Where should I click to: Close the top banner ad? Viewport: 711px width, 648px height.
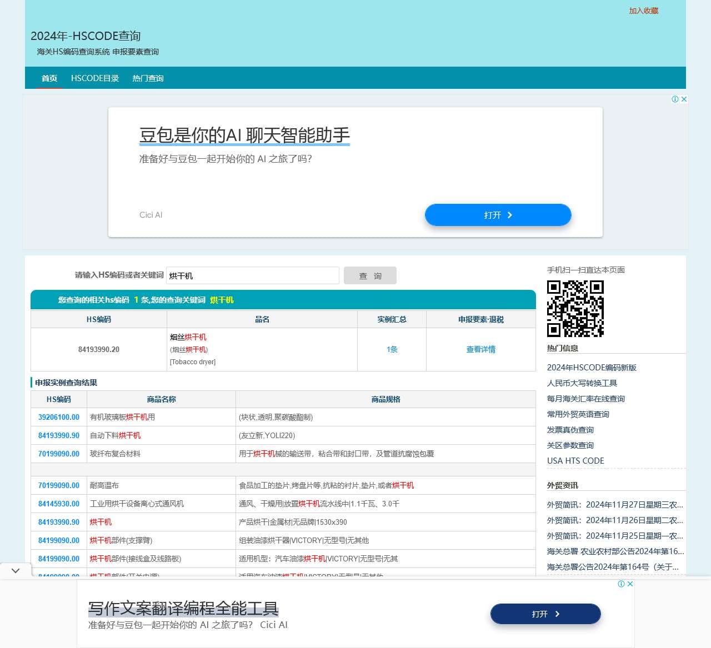[684, 99]
